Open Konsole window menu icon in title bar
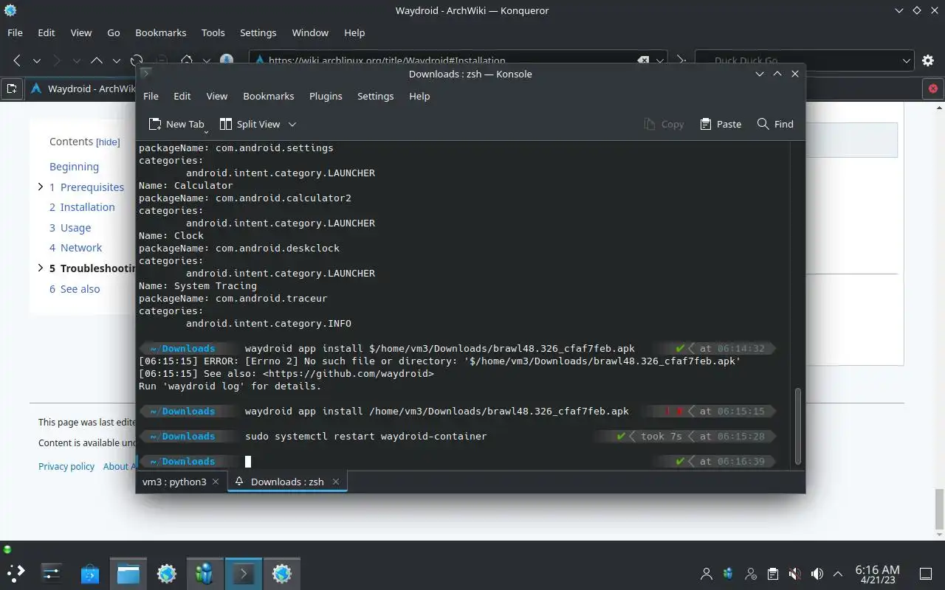 coord(145,74)
